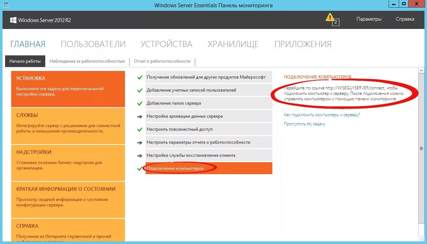This screenshot has width=427, height=244.
Task: Switch to ХРАНИЛИЩЕ section
Action: (x=233, y=44)
